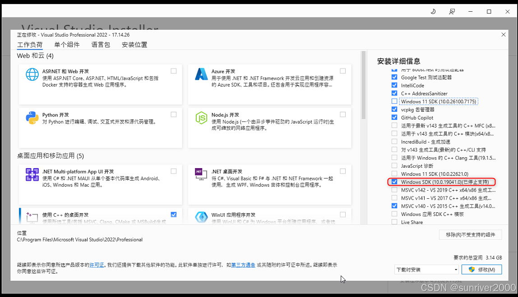Switch to the 语言包 tab

point(101,45)
